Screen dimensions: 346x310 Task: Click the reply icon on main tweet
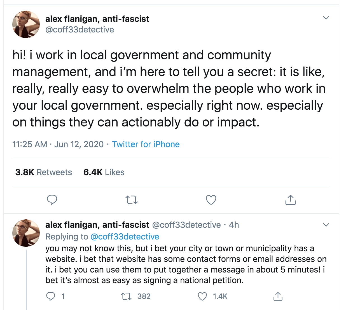pos(52,200)
